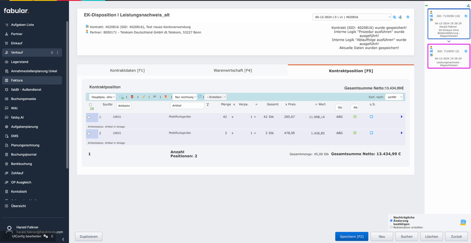Expand the sortNr sorting dropdown
This screenshot has width=471, height=243.
point(395,97)
